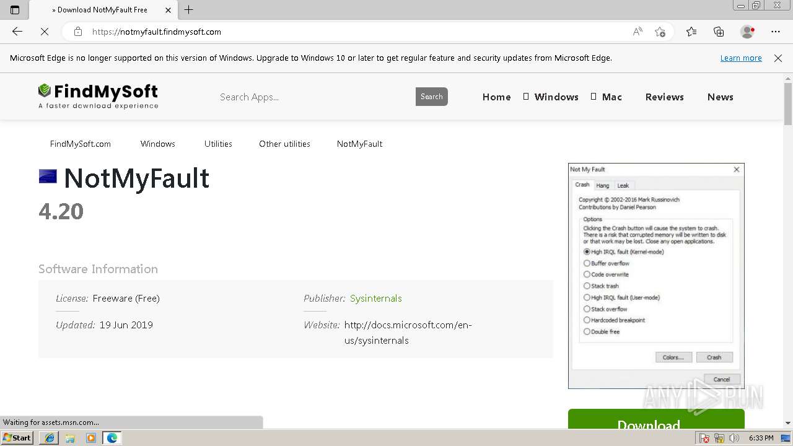Open the Favorites list icon

[691, 32]
